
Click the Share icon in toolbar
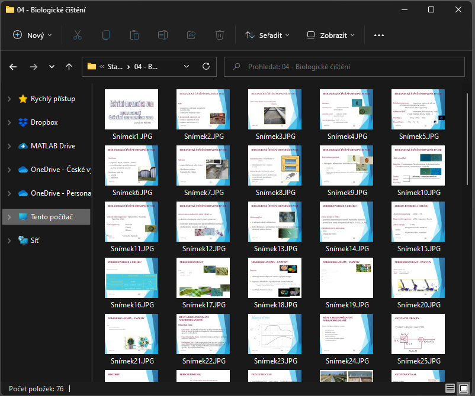(191, 35)
